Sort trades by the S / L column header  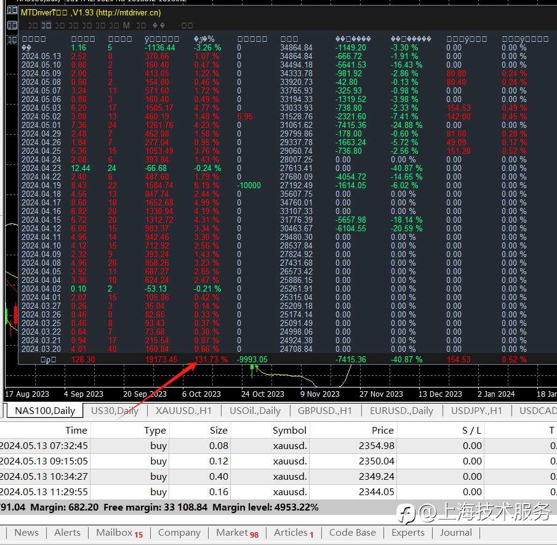click(x=471, y=431)
